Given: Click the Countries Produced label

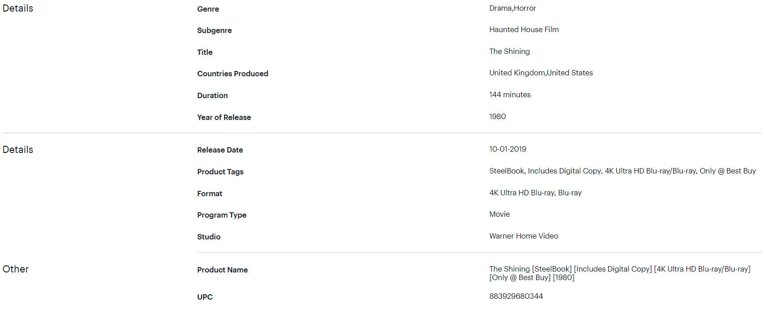Looking at the screenshot, I should tap(233, 74).
